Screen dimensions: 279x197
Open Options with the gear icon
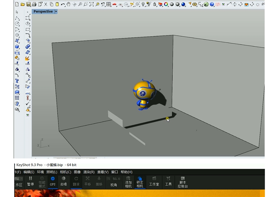195,4
